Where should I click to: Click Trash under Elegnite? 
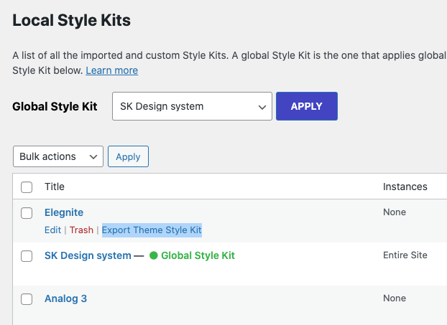(x=81, y=230)
